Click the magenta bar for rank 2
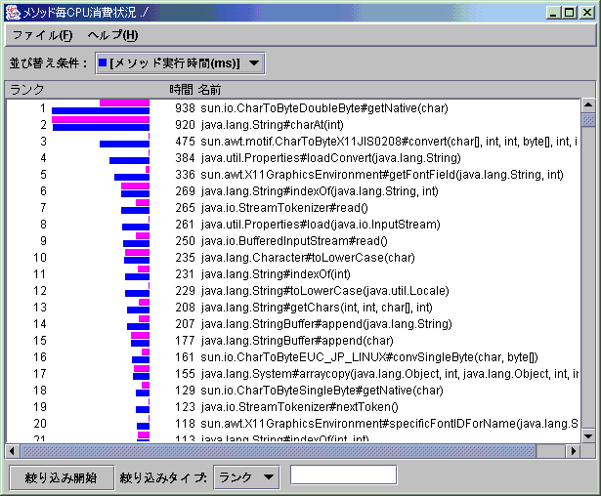The image size is (601, 496). 101,119
